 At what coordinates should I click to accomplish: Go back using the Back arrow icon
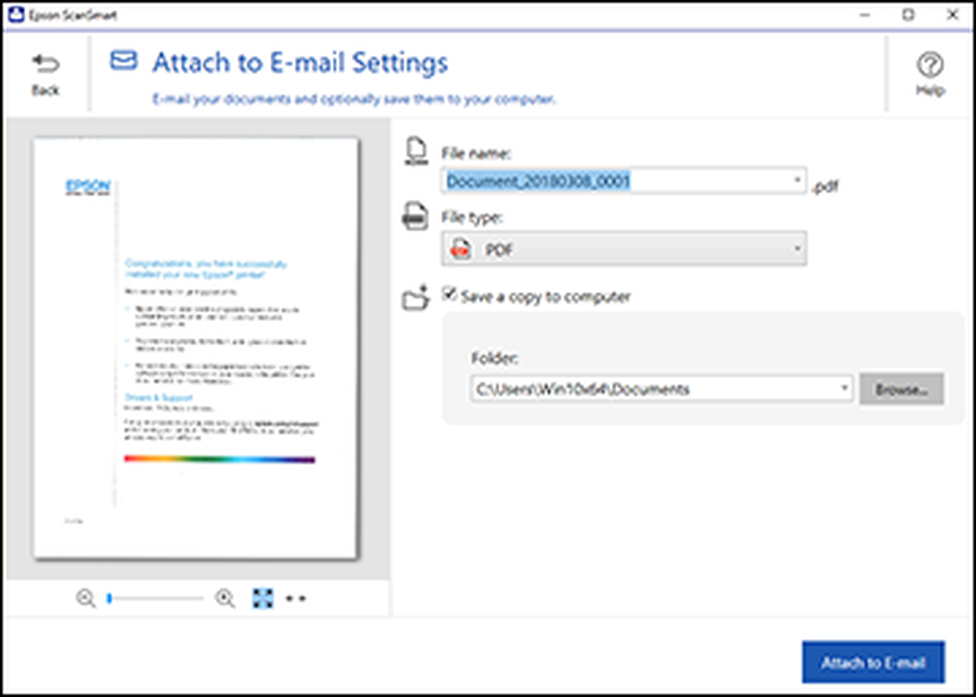(45, 63)
